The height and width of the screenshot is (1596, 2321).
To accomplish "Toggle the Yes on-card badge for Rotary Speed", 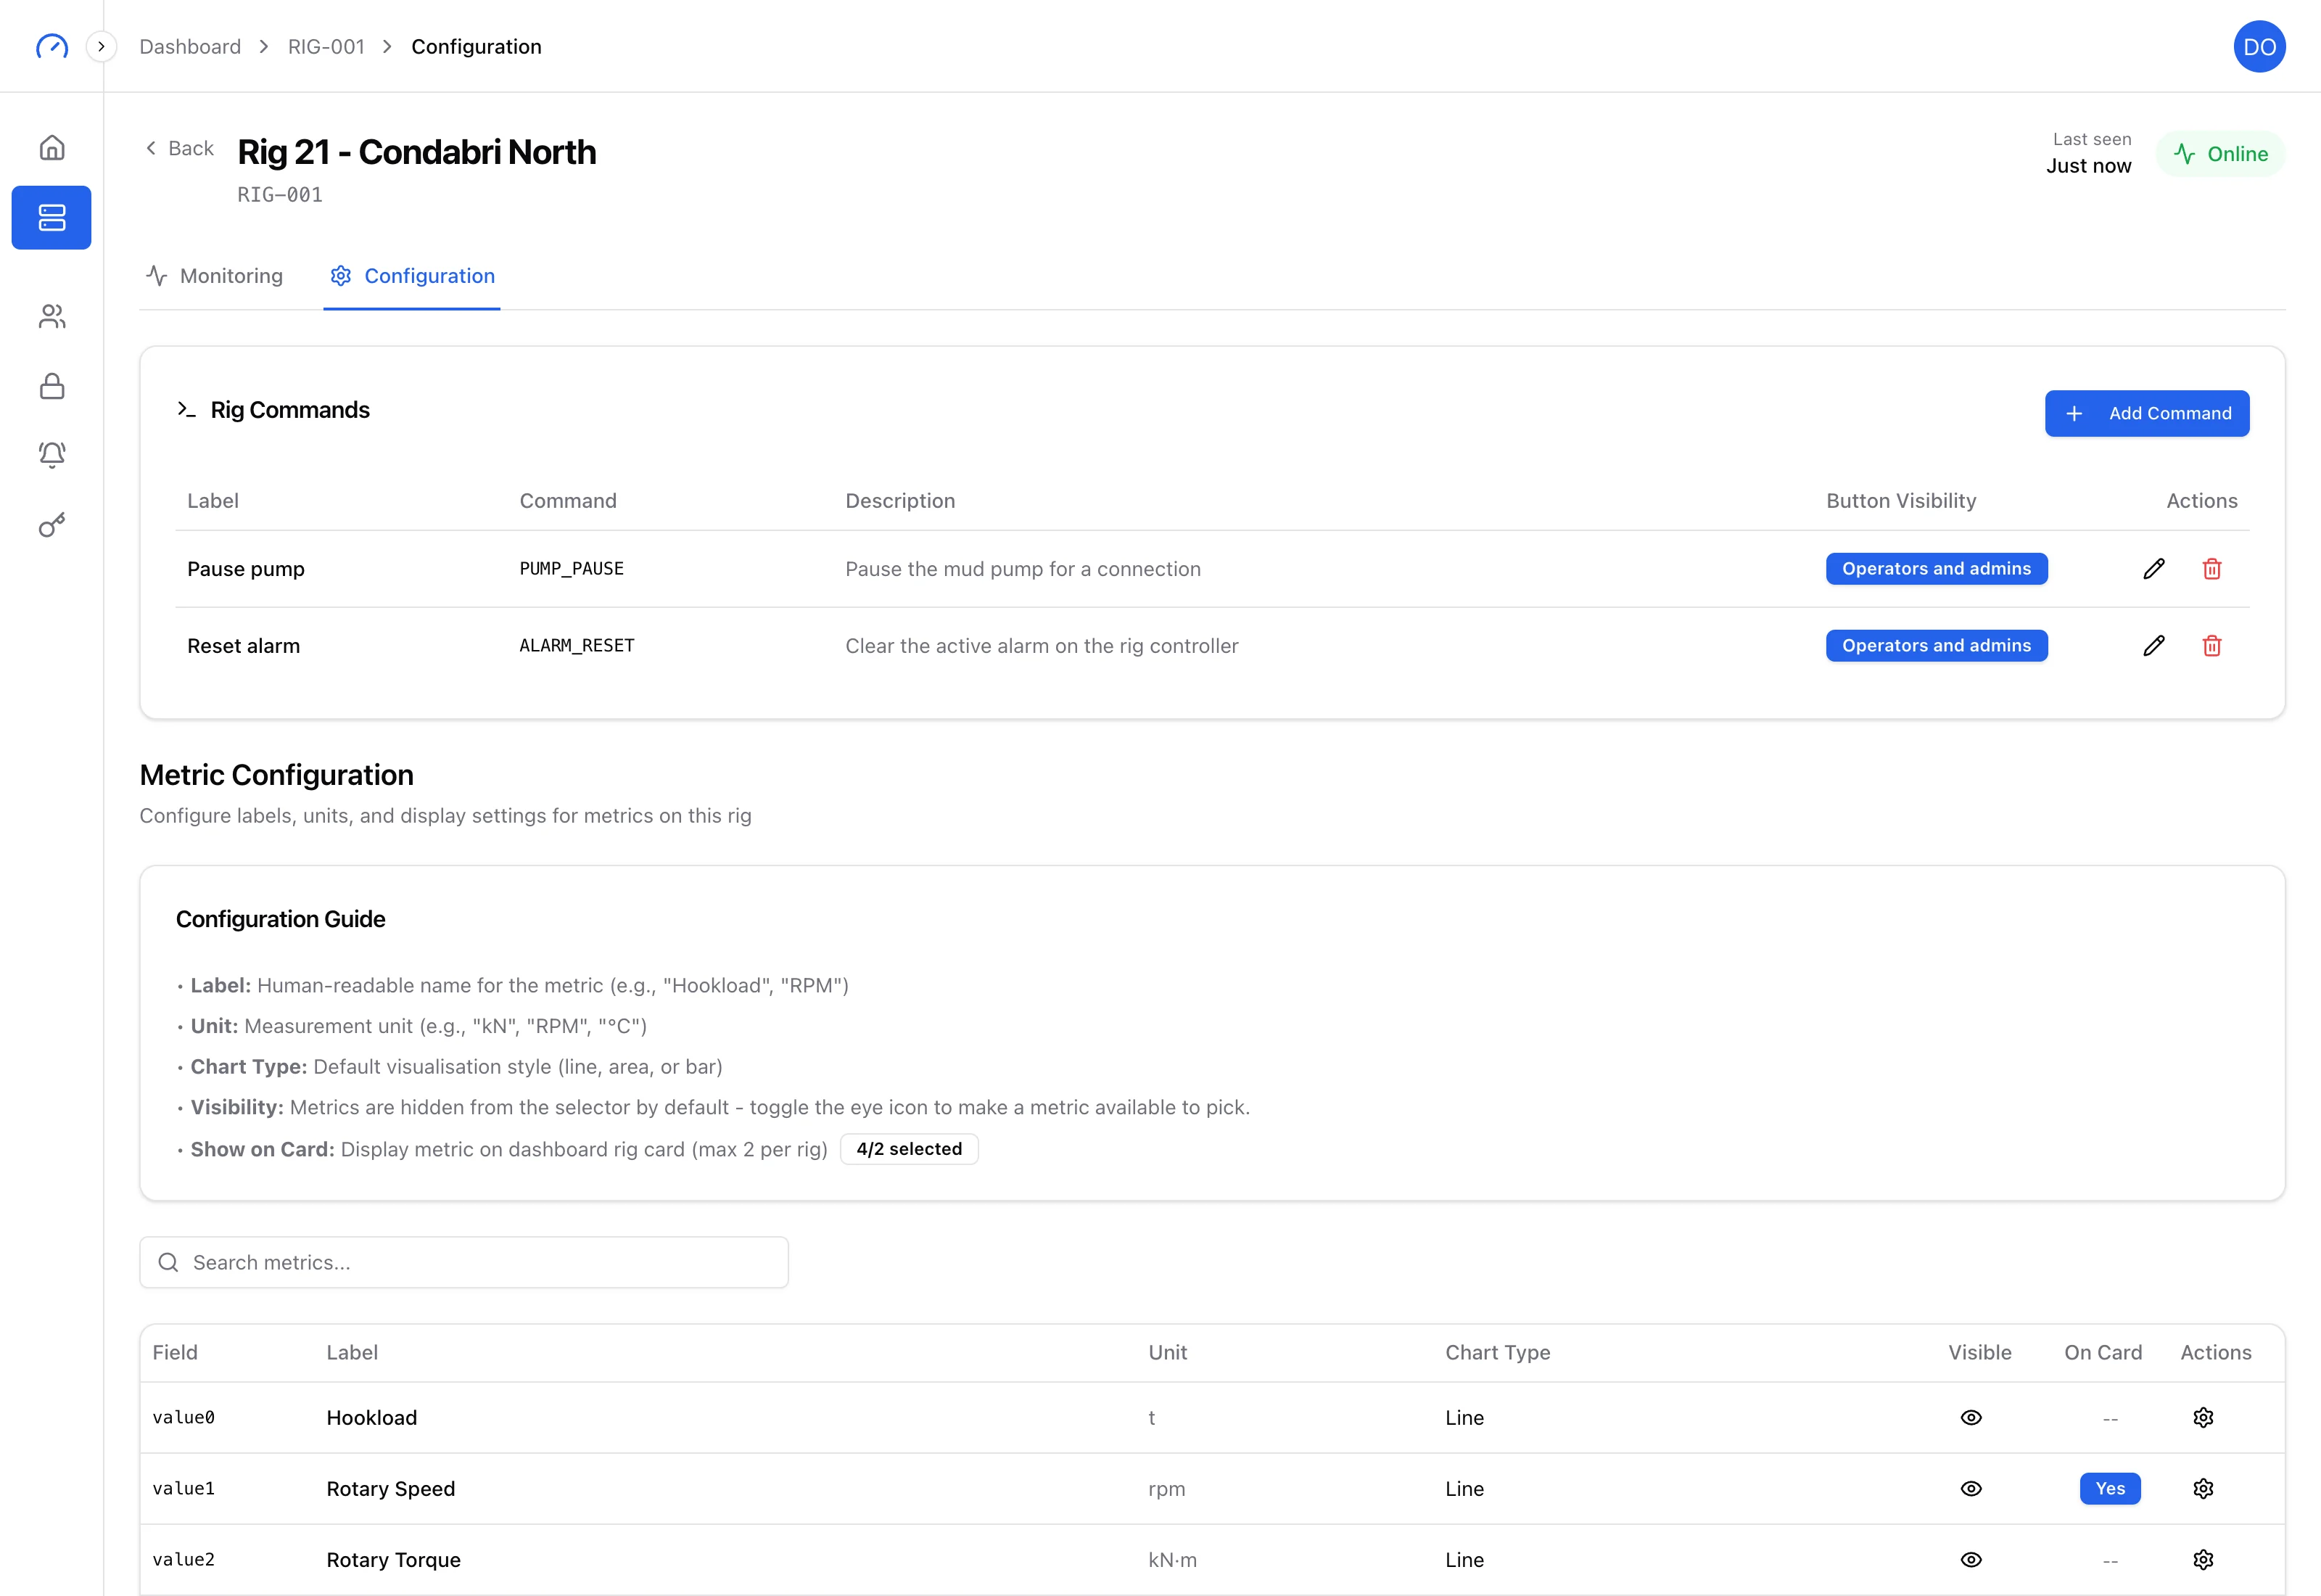I will (2110, 1489).
